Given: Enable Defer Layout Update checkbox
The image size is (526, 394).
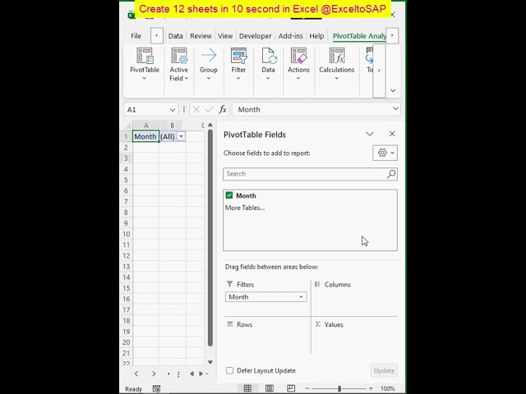Looking at the screenshot, I should 230,370.
